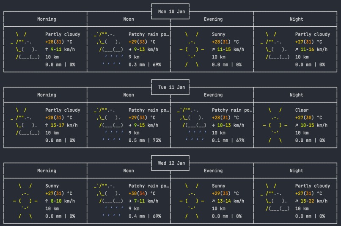
Task: Pick the sun icon for Wed 12 Jan Evening
Action: (x=192, y=201)
